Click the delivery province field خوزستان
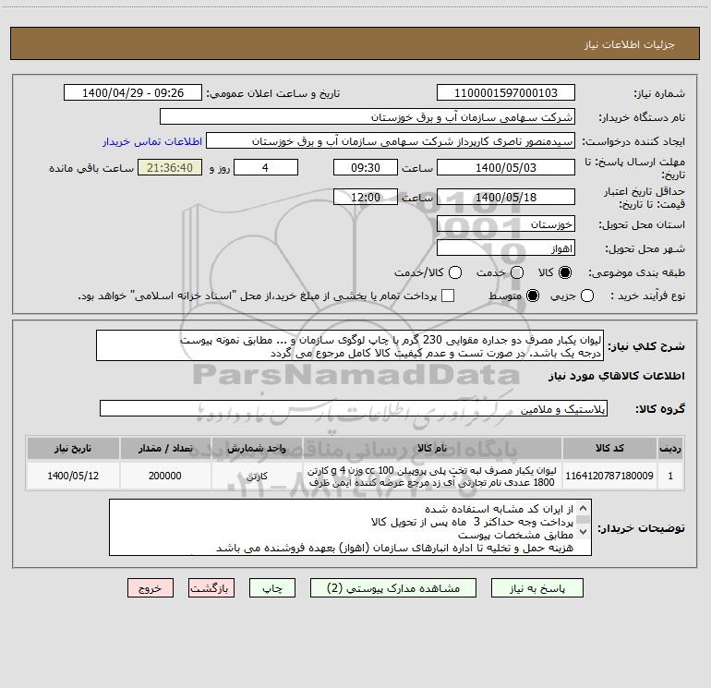 [506, 224]
